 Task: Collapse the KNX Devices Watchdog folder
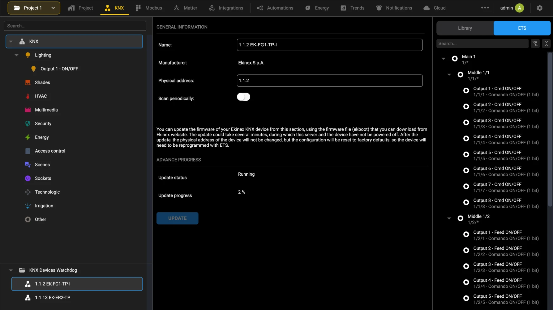click(11, 270)
